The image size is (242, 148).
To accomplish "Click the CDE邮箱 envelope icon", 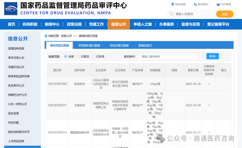I will [218, 4].
